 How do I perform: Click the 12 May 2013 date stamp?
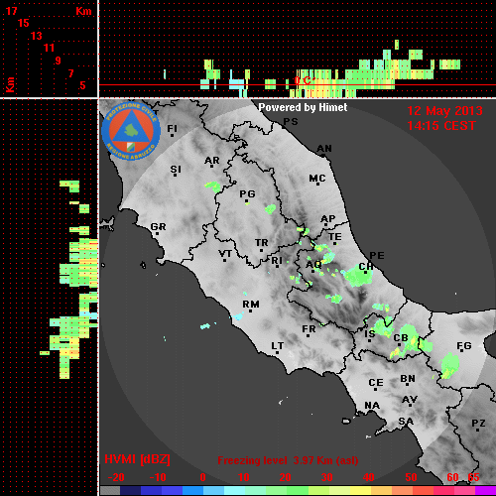[x=444, y=111]
